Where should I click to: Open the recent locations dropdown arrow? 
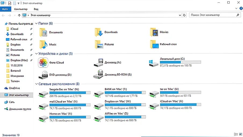point(15,15)
